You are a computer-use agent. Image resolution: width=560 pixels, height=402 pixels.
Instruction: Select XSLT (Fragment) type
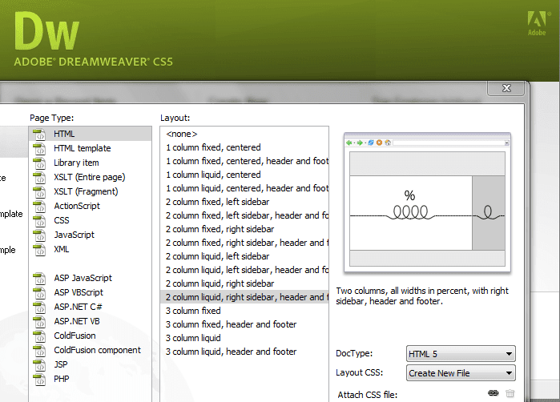pyautogui.click(x=90, y=191)
